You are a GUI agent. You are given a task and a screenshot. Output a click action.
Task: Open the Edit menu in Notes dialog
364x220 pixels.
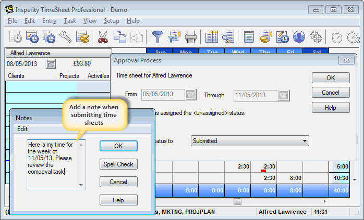tap(22, 129)
